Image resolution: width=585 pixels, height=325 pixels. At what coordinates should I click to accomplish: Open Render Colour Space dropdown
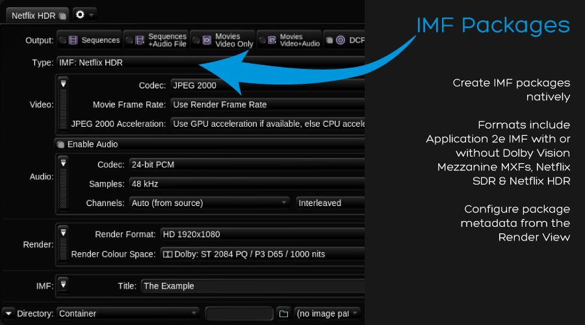pyautogui.click(x=263, y=254)
